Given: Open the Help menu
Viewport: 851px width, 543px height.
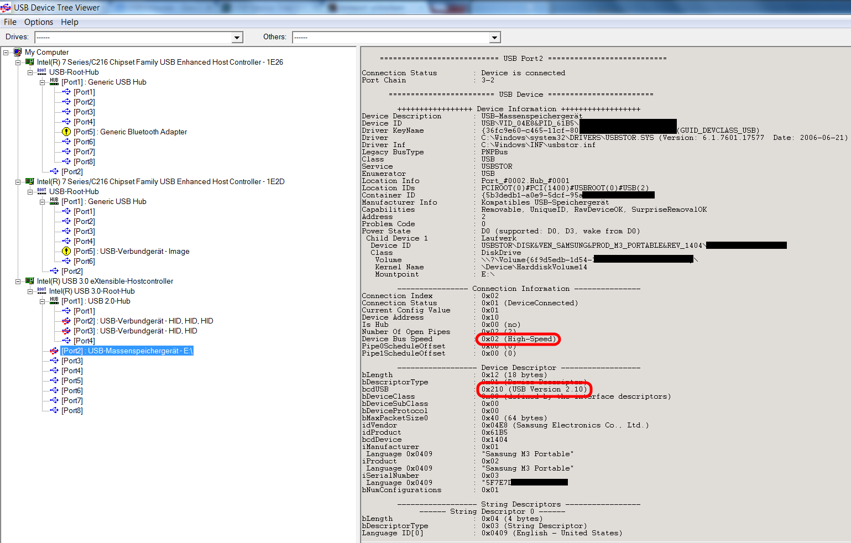Looking at the screenshot, I should 70,22.
